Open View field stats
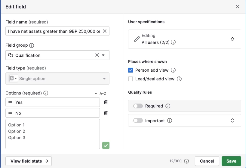The width and height of the screenshot is (246, 168). pos(29,161)
